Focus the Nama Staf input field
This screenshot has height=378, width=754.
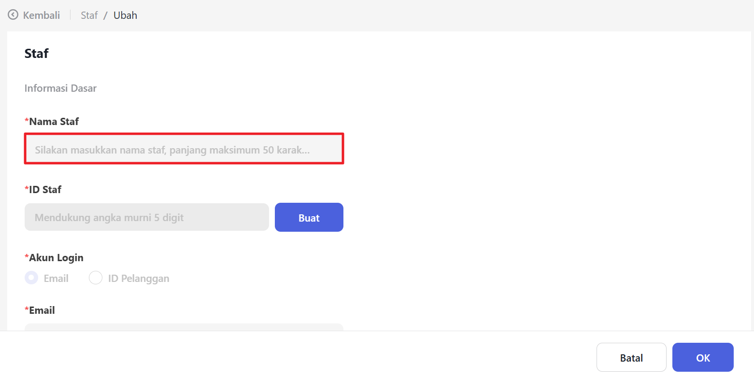click(184, 150)
